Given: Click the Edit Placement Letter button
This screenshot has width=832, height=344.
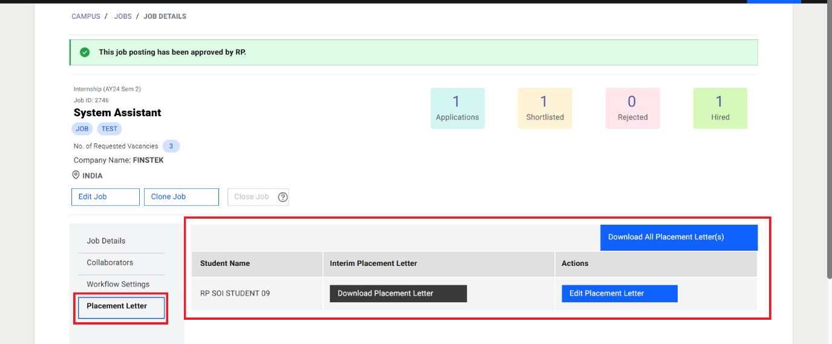Looking at the screenshot, I should tap(619, 294).
